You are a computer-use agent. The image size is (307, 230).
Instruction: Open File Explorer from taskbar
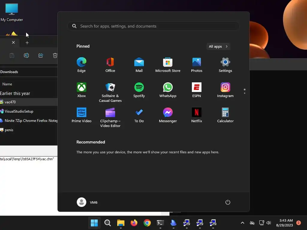121,223
